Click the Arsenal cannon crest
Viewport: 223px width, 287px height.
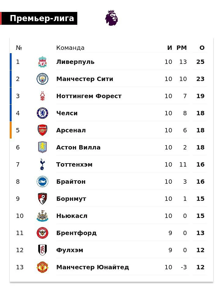point(42,130)
